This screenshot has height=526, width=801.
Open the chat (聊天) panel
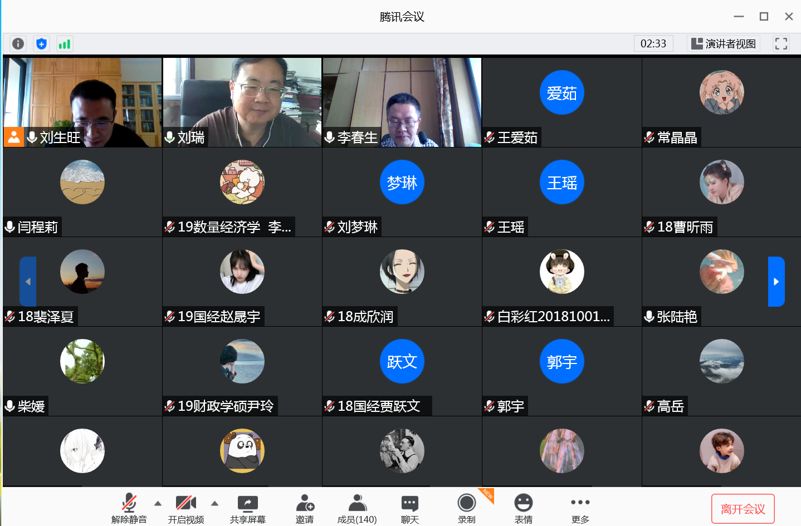409,508
